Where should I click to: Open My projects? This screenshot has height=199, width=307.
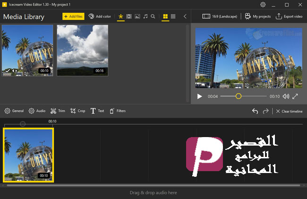point(258,17)
